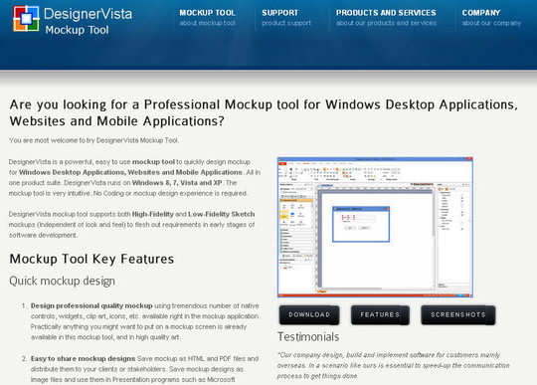
Task: Click the Testimonials heading
Action: pyautogui.click(x=308, y=336)
